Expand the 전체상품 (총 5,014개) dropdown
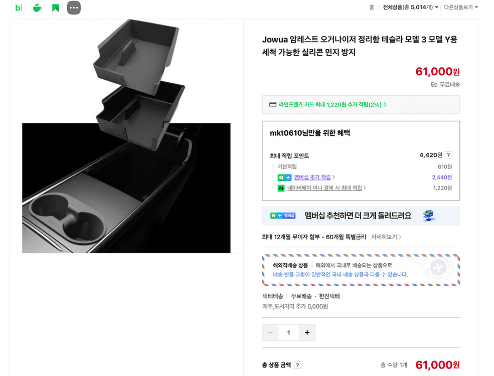Viewport: 494px width, 376px height. coord(410,8)
